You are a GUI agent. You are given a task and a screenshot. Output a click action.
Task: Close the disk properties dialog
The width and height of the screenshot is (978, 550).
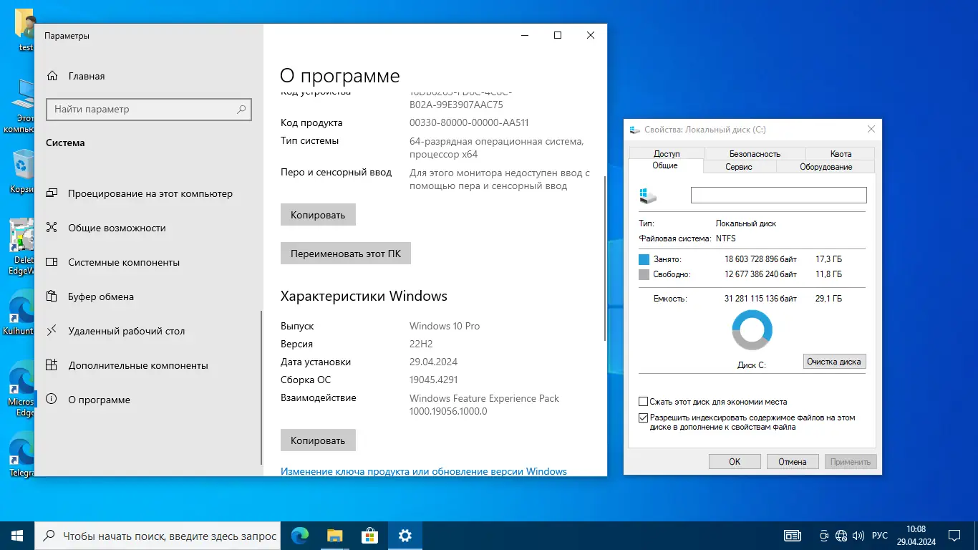871,130
